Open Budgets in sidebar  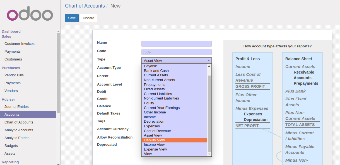[x=11, y=146]
